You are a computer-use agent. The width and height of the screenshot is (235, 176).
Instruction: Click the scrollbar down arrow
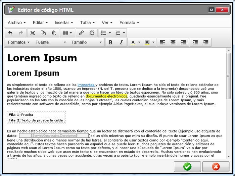pyautogui.click(x=228, y=157)
